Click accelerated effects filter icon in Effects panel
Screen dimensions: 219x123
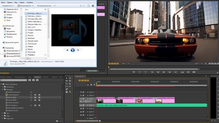[30, 80]
